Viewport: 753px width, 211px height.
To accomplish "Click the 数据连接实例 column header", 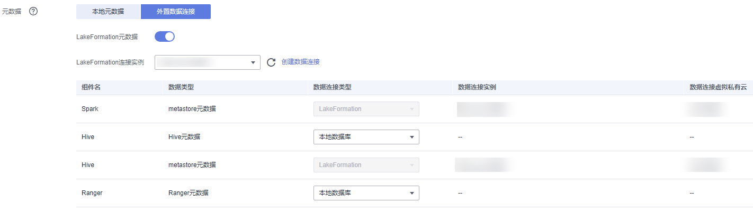I will [x=477, y=87].
